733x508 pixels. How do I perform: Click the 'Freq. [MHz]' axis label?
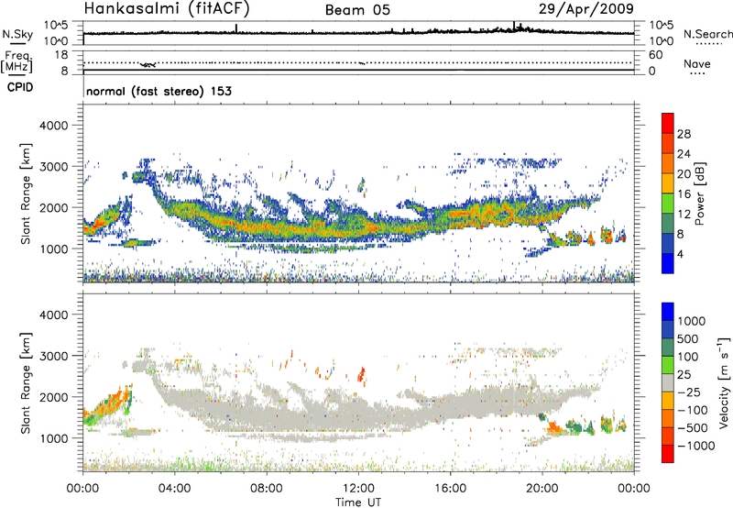[x=17, y=62]
